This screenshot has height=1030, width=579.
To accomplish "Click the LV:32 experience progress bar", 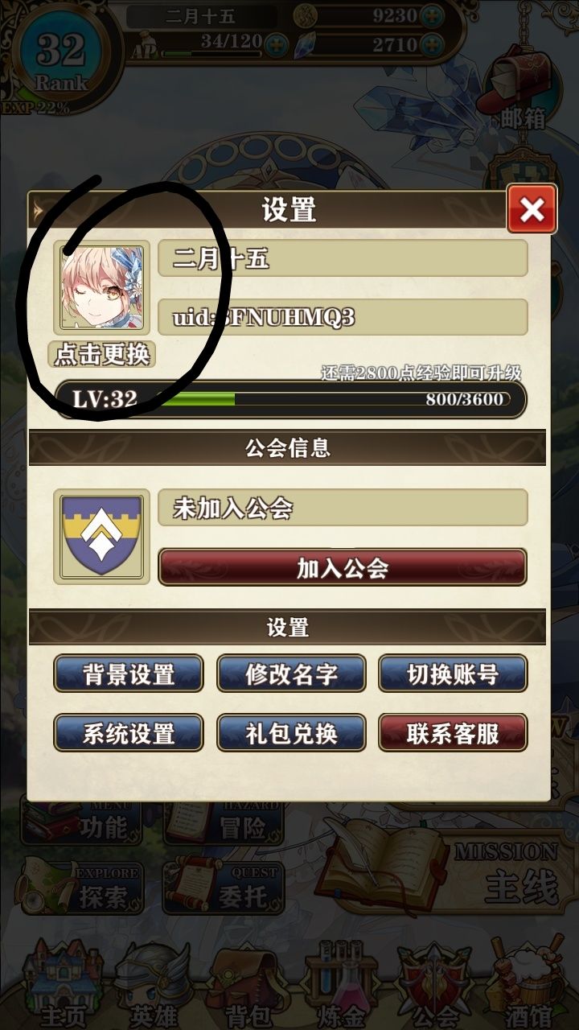I will [291, 399].
